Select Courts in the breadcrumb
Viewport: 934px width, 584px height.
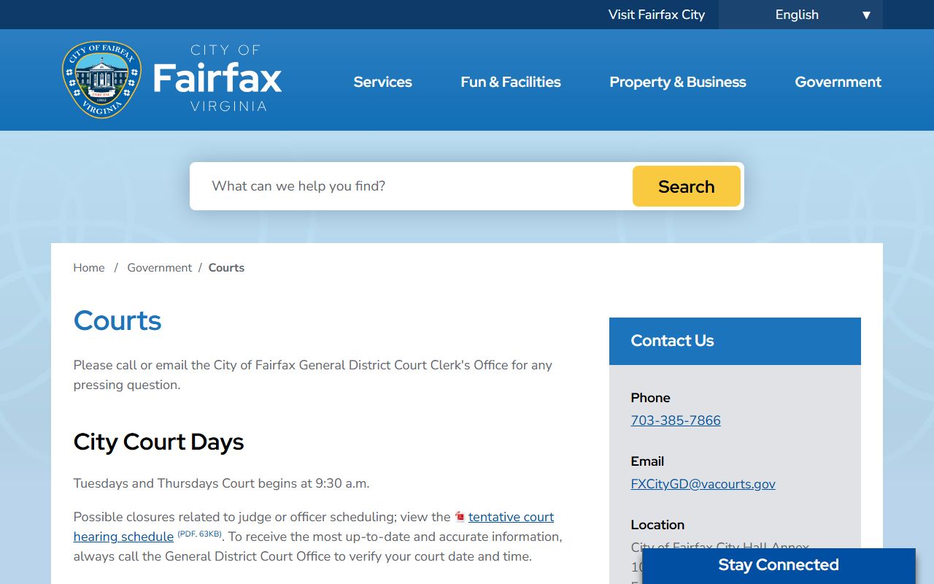pyautogui.click(x=226, y=268)
